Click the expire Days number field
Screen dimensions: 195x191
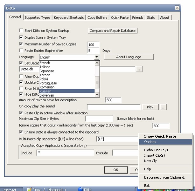[x=93, y=51]
